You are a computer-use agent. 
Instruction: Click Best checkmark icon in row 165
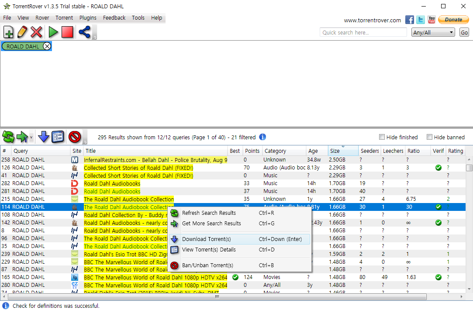(235, 277)
